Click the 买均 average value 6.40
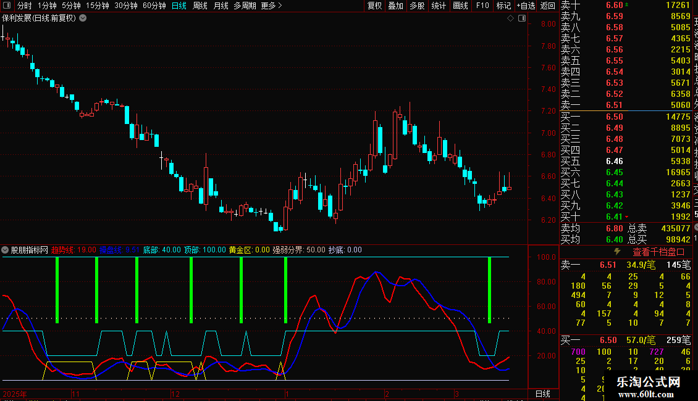This screenshot has height=401, width=698. [615, 239]
